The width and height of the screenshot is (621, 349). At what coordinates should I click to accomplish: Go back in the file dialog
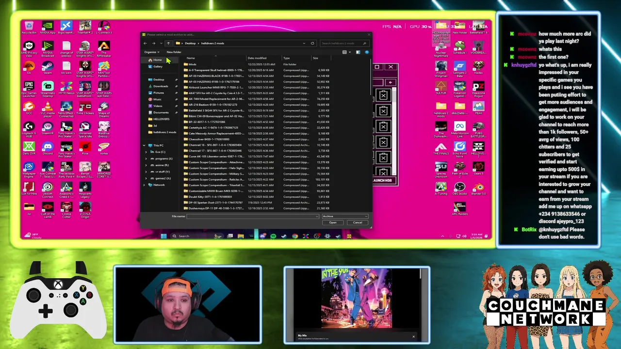point(145,43)
